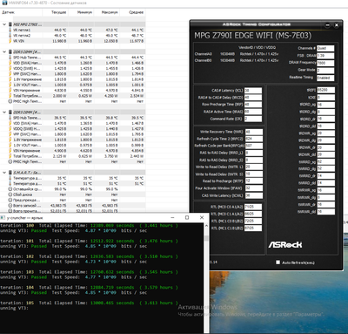Click the MSI MPG Z790I motherboard group icon
Viewport: 348px width, 334px height.
coord(10,24)
